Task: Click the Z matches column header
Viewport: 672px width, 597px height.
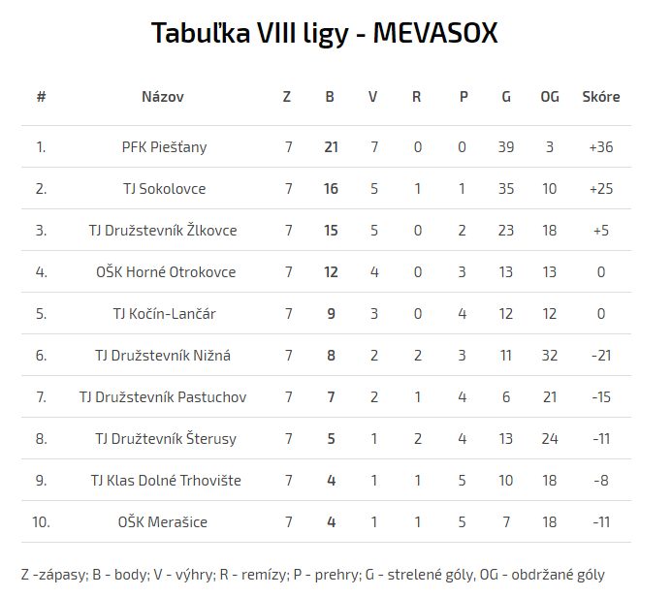Action: pyautogui.click(x=287, y=97)
